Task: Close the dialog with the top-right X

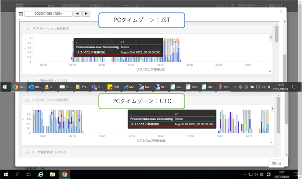Action: click(x=281, y=12)
